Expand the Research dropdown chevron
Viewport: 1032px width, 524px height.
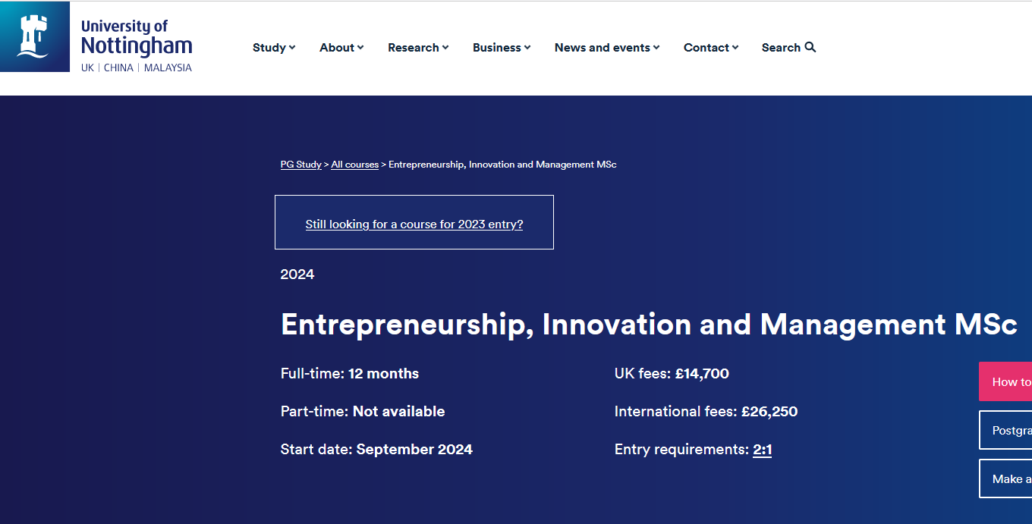(445, 48)
